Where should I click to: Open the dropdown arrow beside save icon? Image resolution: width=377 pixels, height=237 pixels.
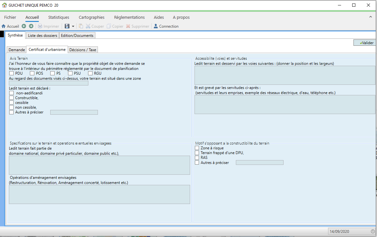pos(73,26)
